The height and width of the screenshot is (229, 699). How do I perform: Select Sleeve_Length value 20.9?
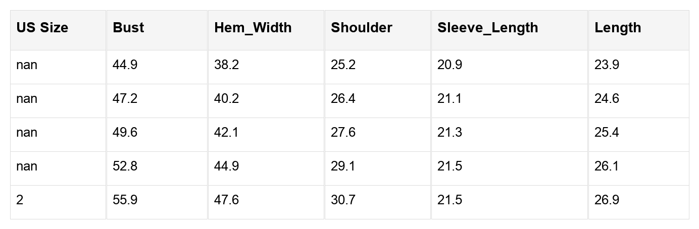point(450,65)
